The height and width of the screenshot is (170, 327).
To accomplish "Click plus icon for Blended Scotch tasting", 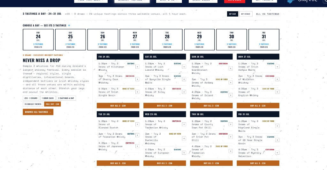I will (137, 124).
